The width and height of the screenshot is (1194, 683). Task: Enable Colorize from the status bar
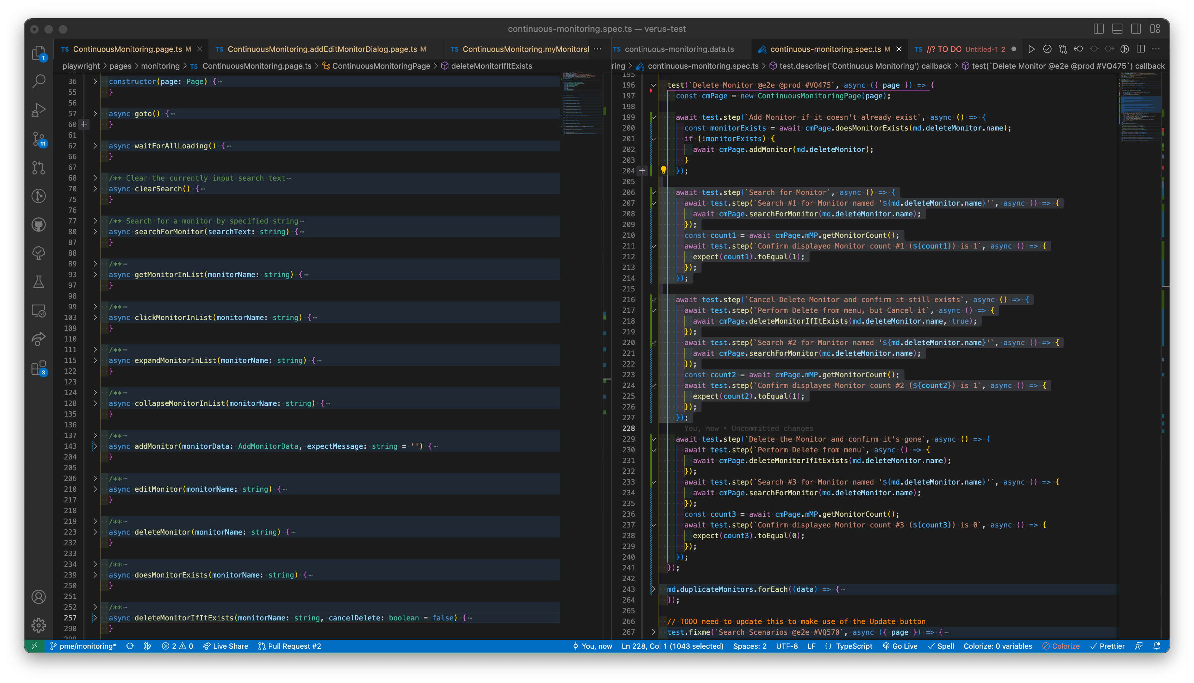coord(1062,646)
